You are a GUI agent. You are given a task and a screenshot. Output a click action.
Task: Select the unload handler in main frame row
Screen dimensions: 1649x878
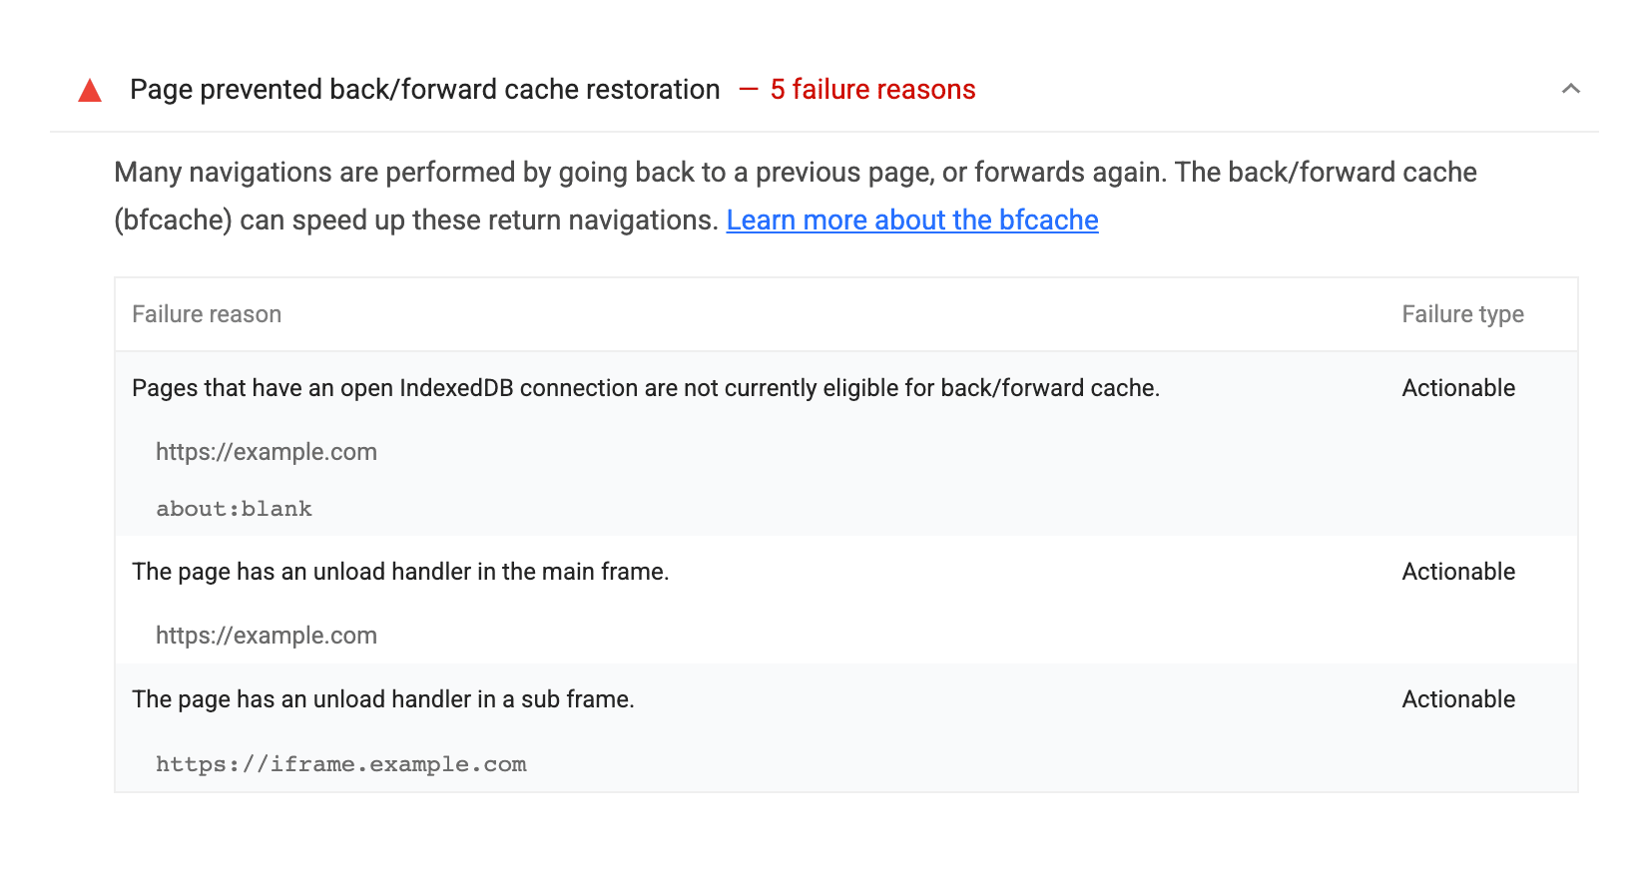pyautogui.click(x=400, y=572)
